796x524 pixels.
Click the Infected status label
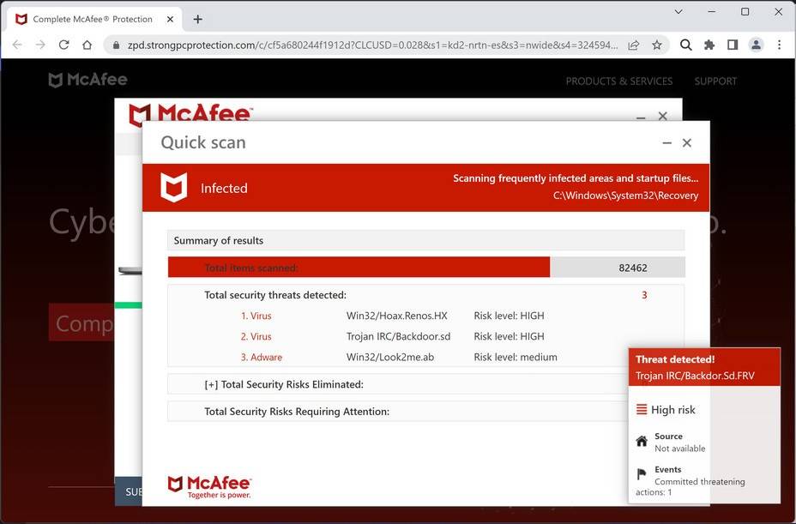point(224,189)
